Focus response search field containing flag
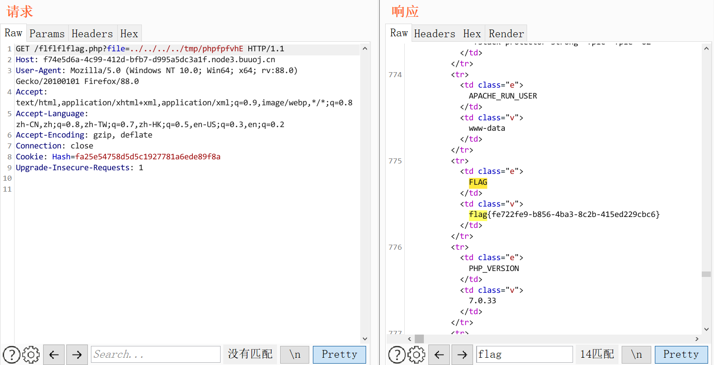Screen dimensions: 714x365 524,355
